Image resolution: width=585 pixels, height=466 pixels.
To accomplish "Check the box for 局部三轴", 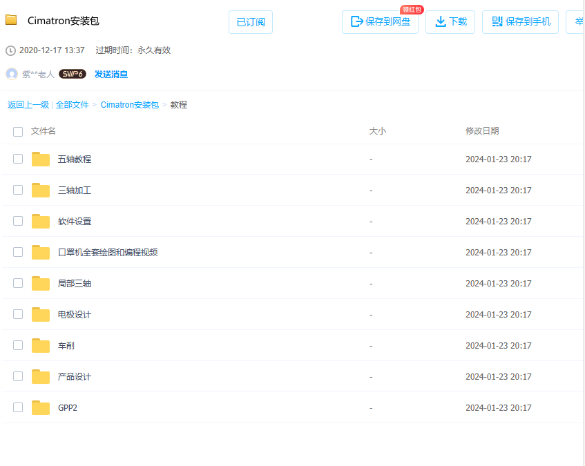I will pyautogui.click(x=18, y=283).
